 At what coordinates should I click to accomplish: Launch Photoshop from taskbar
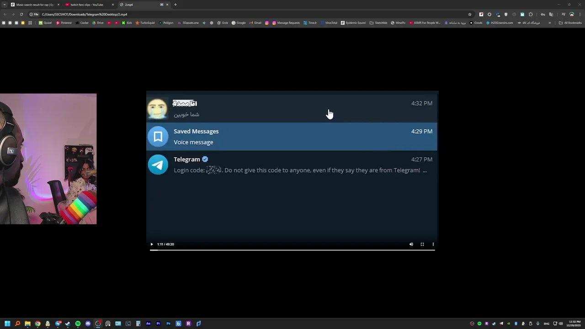[x=168, y=324]
